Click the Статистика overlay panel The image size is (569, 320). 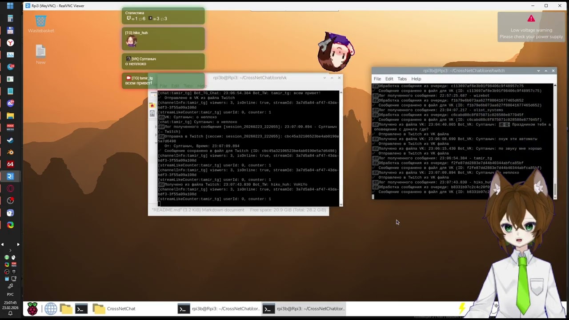pyautogui.click(x=163, y=16)
